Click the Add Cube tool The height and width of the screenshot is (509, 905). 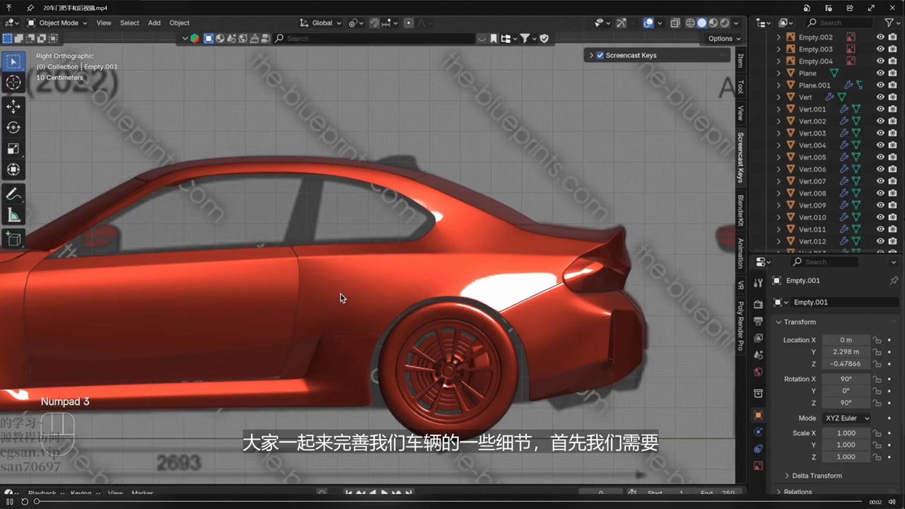click(x=13, y=239)
